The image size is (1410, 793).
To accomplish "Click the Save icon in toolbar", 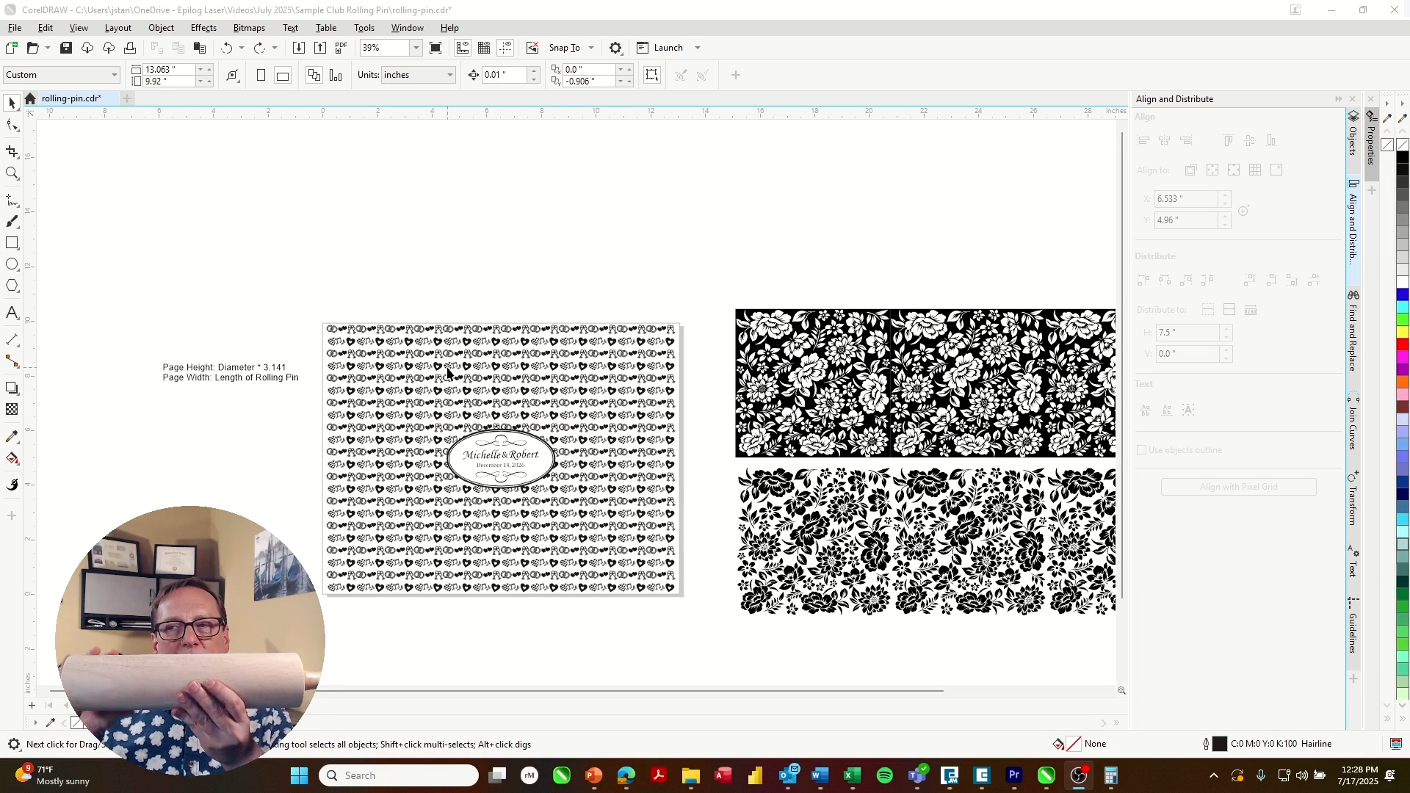I will [x=66, y=48].
